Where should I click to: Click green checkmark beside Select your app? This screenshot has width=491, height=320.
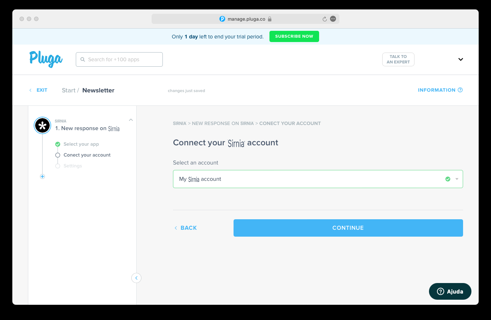pyautogui.click(x=58, y=144)
